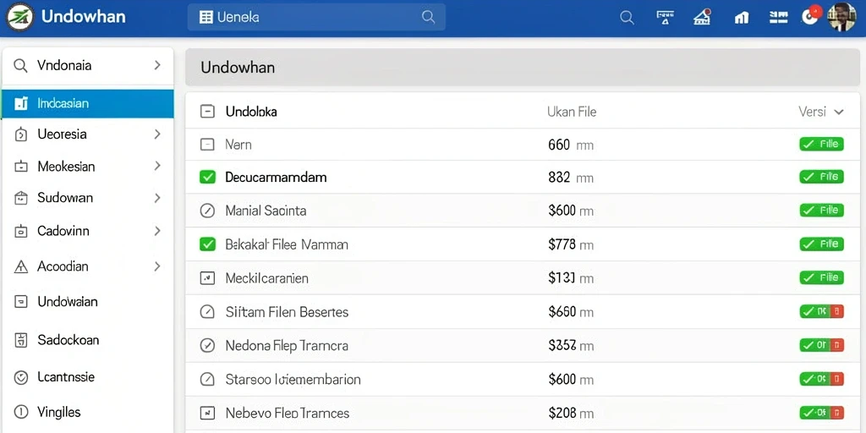The height and width of the screenshot is (433, 866).
Task: Click the green File badge for Nern
Action: coord(821,144)
